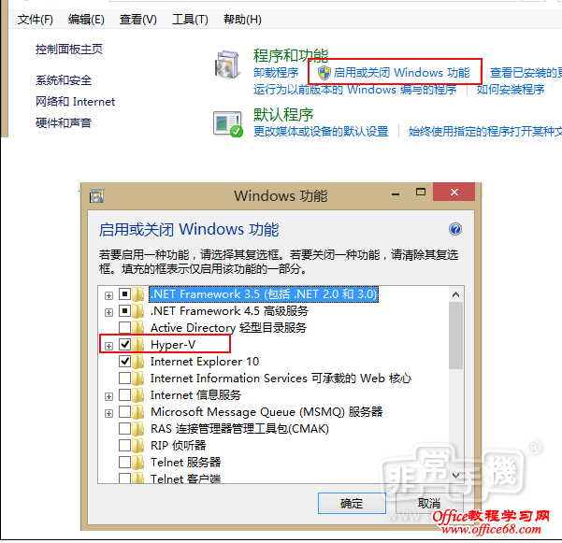Open 程序和功能 heading link
The image size is (562, 543).
291,55
